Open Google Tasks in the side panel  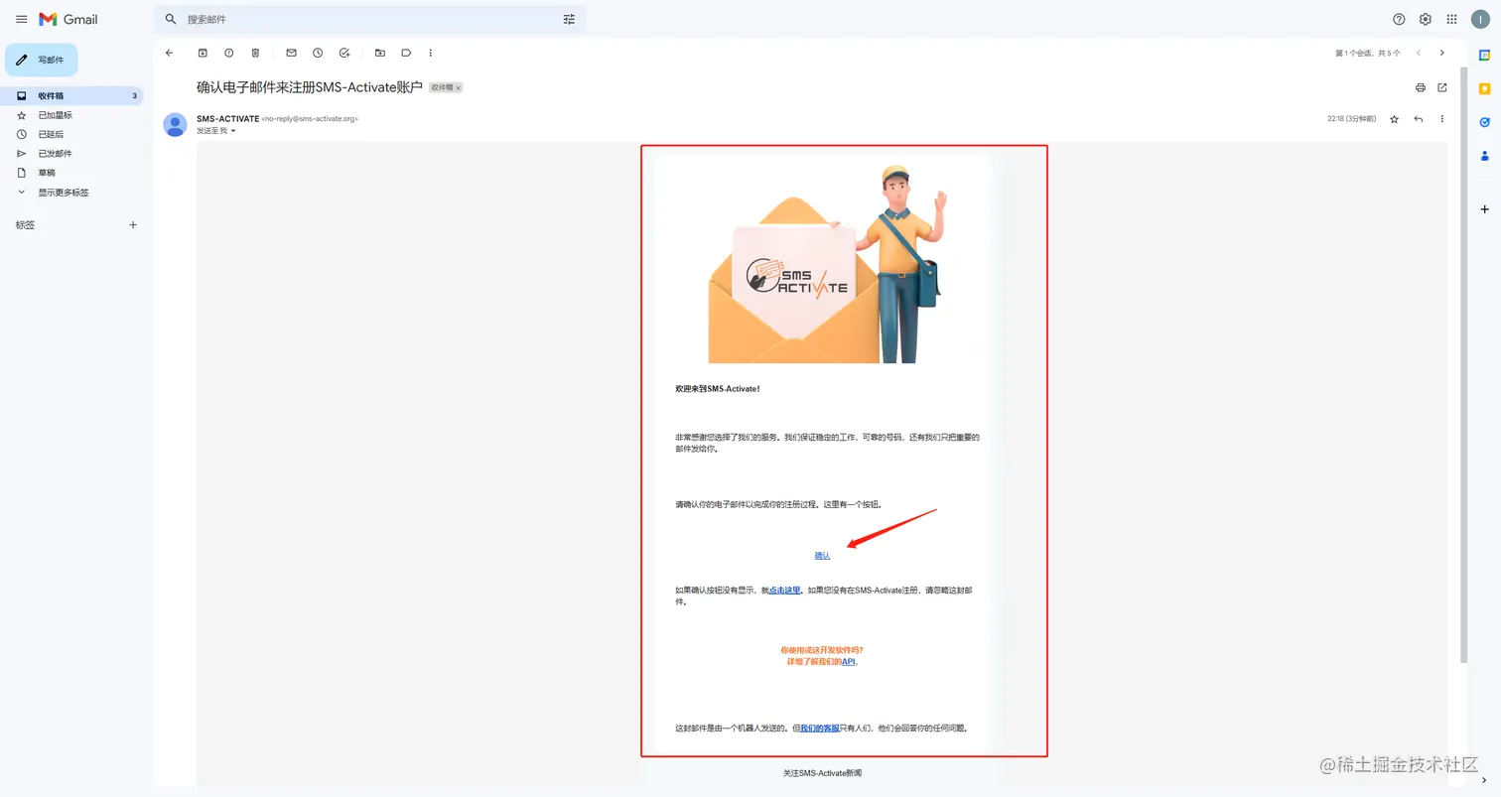pos(1484,122)
